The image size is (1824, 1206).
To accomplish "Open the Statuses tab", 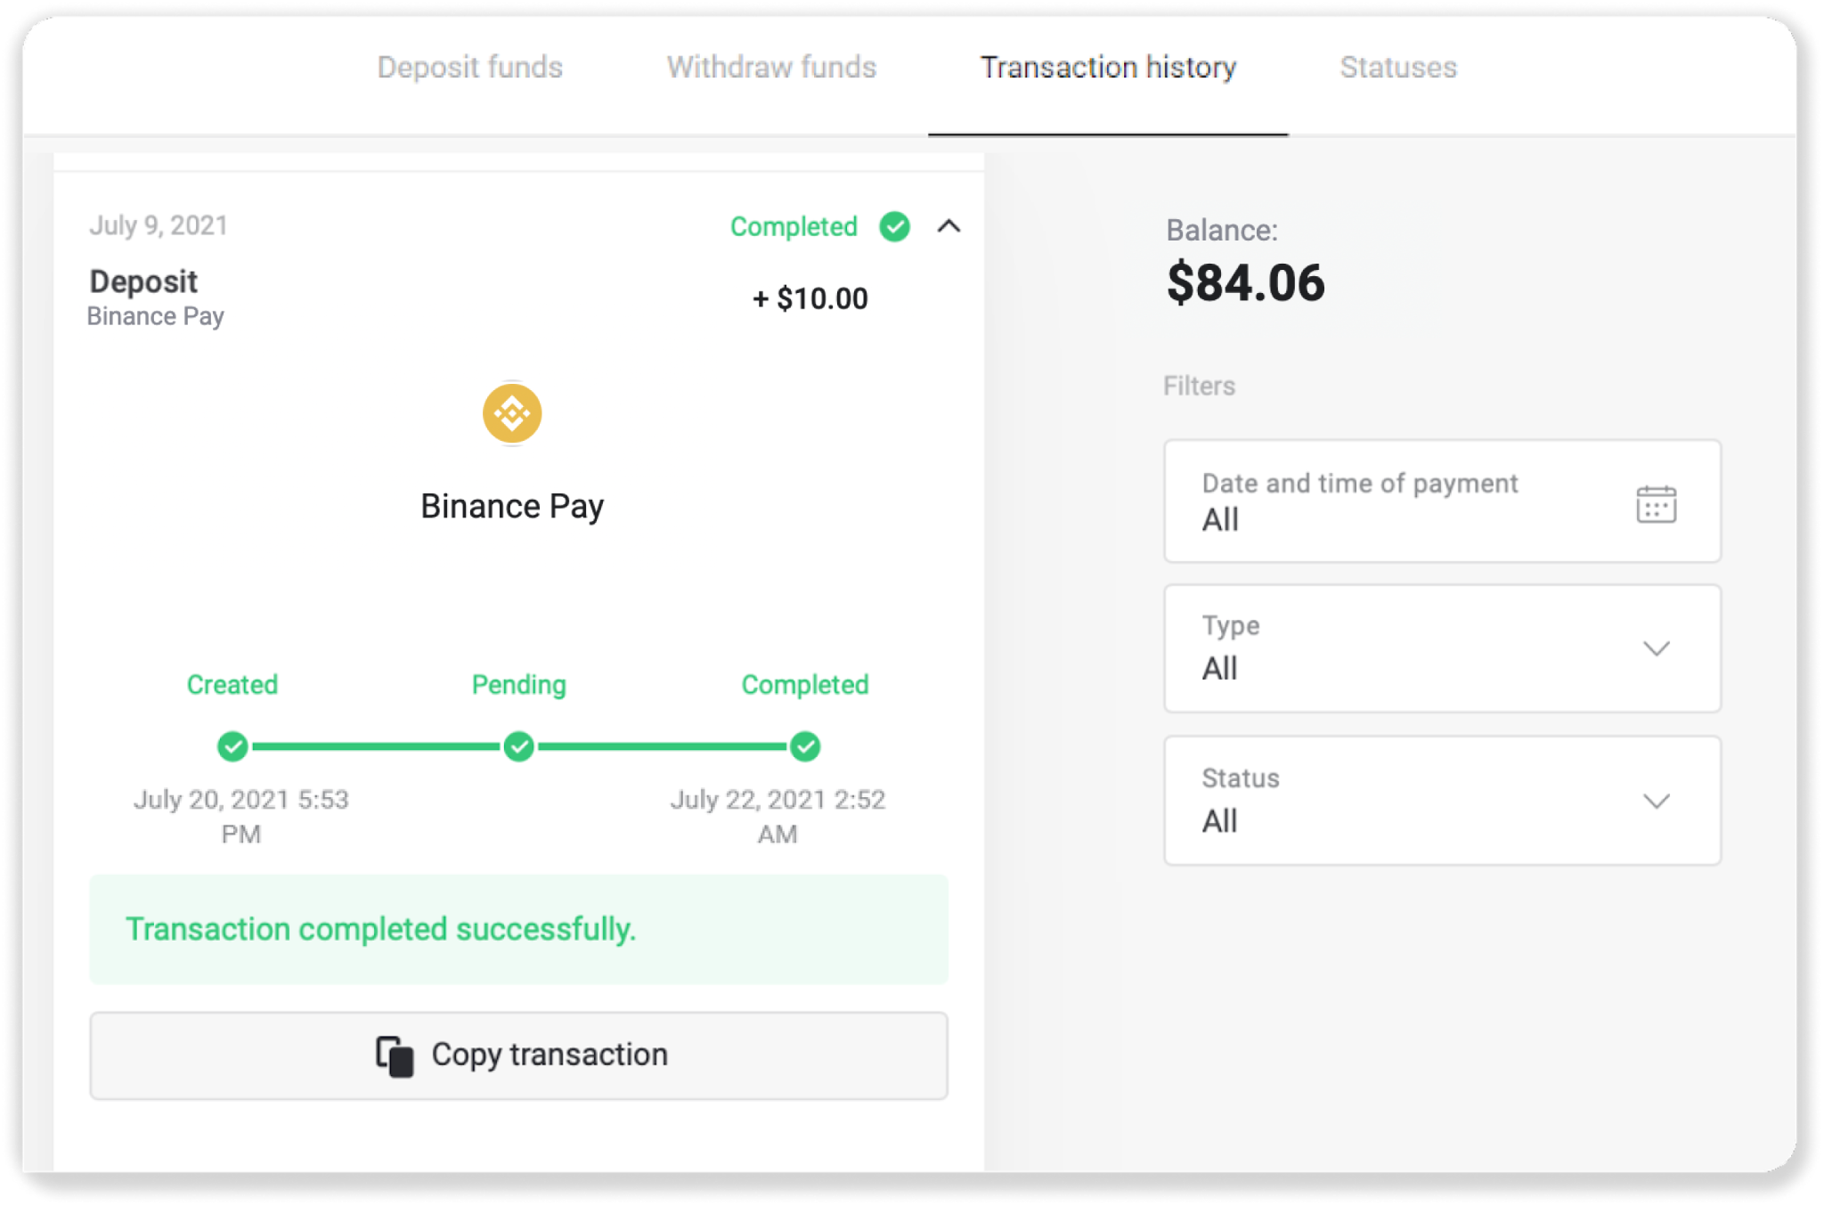I will coord(1398,68).
